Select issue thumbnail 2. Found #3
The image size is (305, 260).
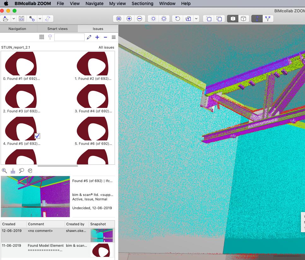click(21, 96)
